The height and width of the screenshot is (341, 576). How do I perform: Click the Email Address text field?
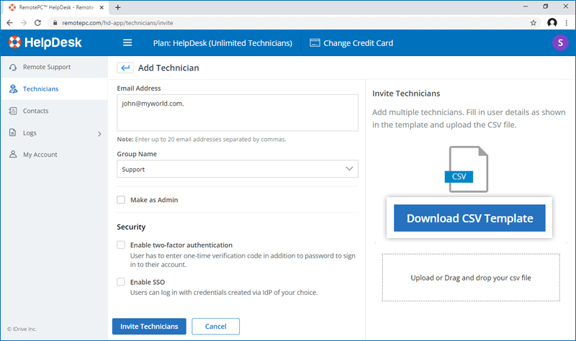(x=238, y=113)
